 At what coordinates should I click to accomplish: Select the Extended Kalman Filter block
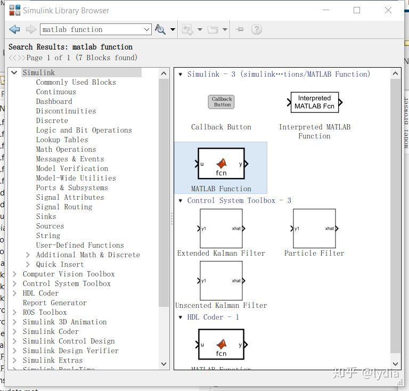click(221, 229)
